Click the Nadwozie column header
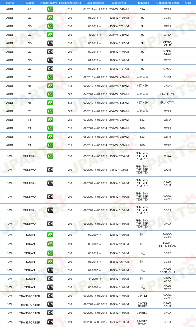Viewport: 196px width, 327px height. tap(142, 2)
